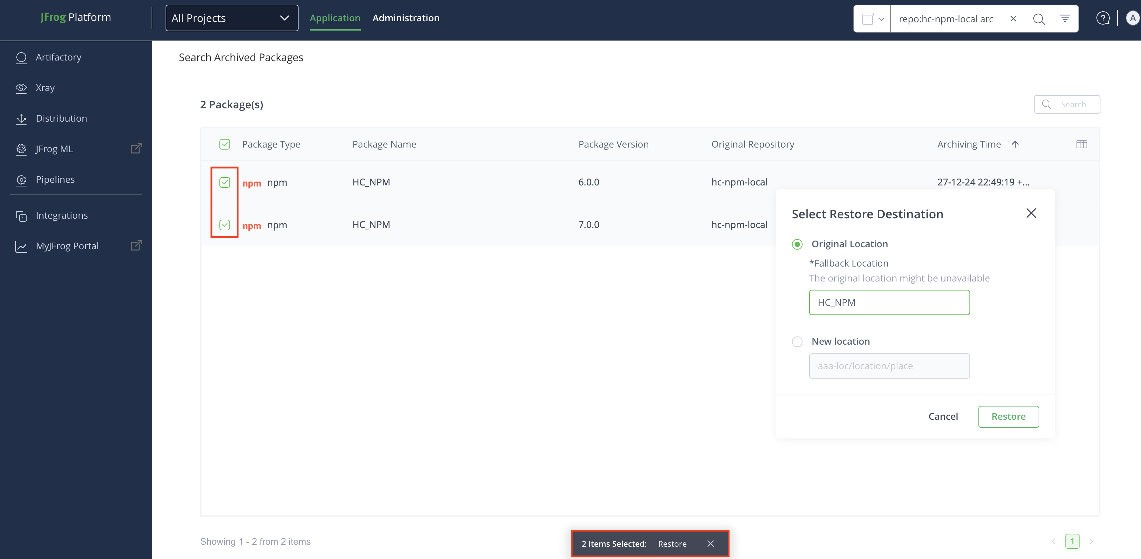Image resolution: width=1141 pixels, height=559 pixels.
Task: Switch to the Administration tab
Action: pyautogui.click(x=406, y=18)
